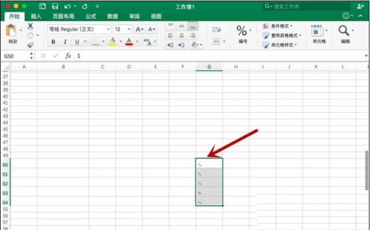Switch to the 视图 (View) tab
This screenshot has width=370, height=230.
(156, 16)
